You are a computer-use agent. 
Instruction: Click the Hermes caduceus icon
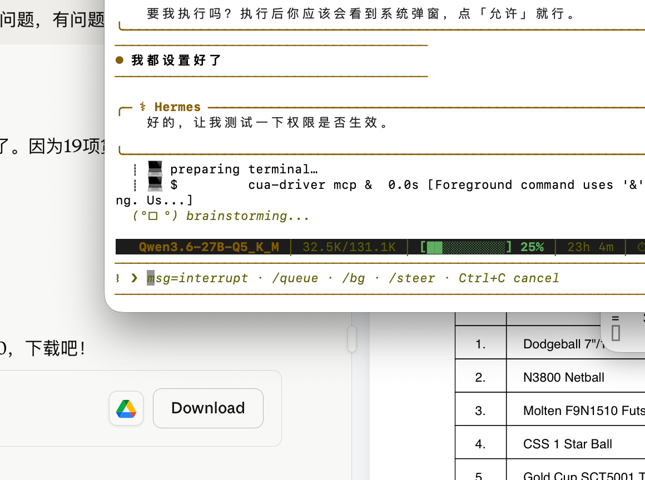coord(143,107)
